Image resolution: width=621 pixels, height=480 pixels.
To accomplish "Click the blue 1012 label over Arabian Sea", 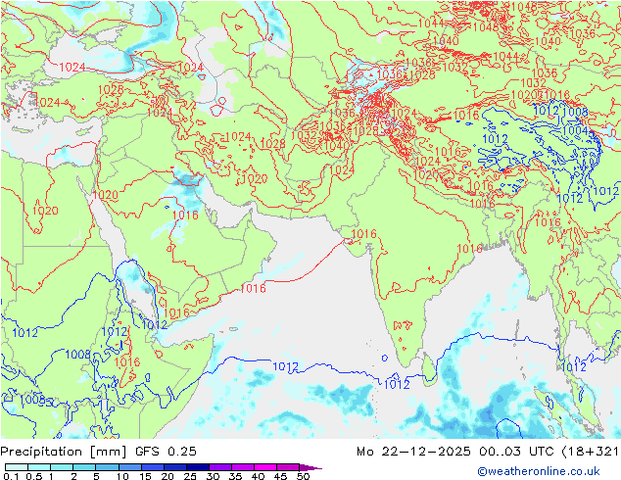I will pos(286,366).
